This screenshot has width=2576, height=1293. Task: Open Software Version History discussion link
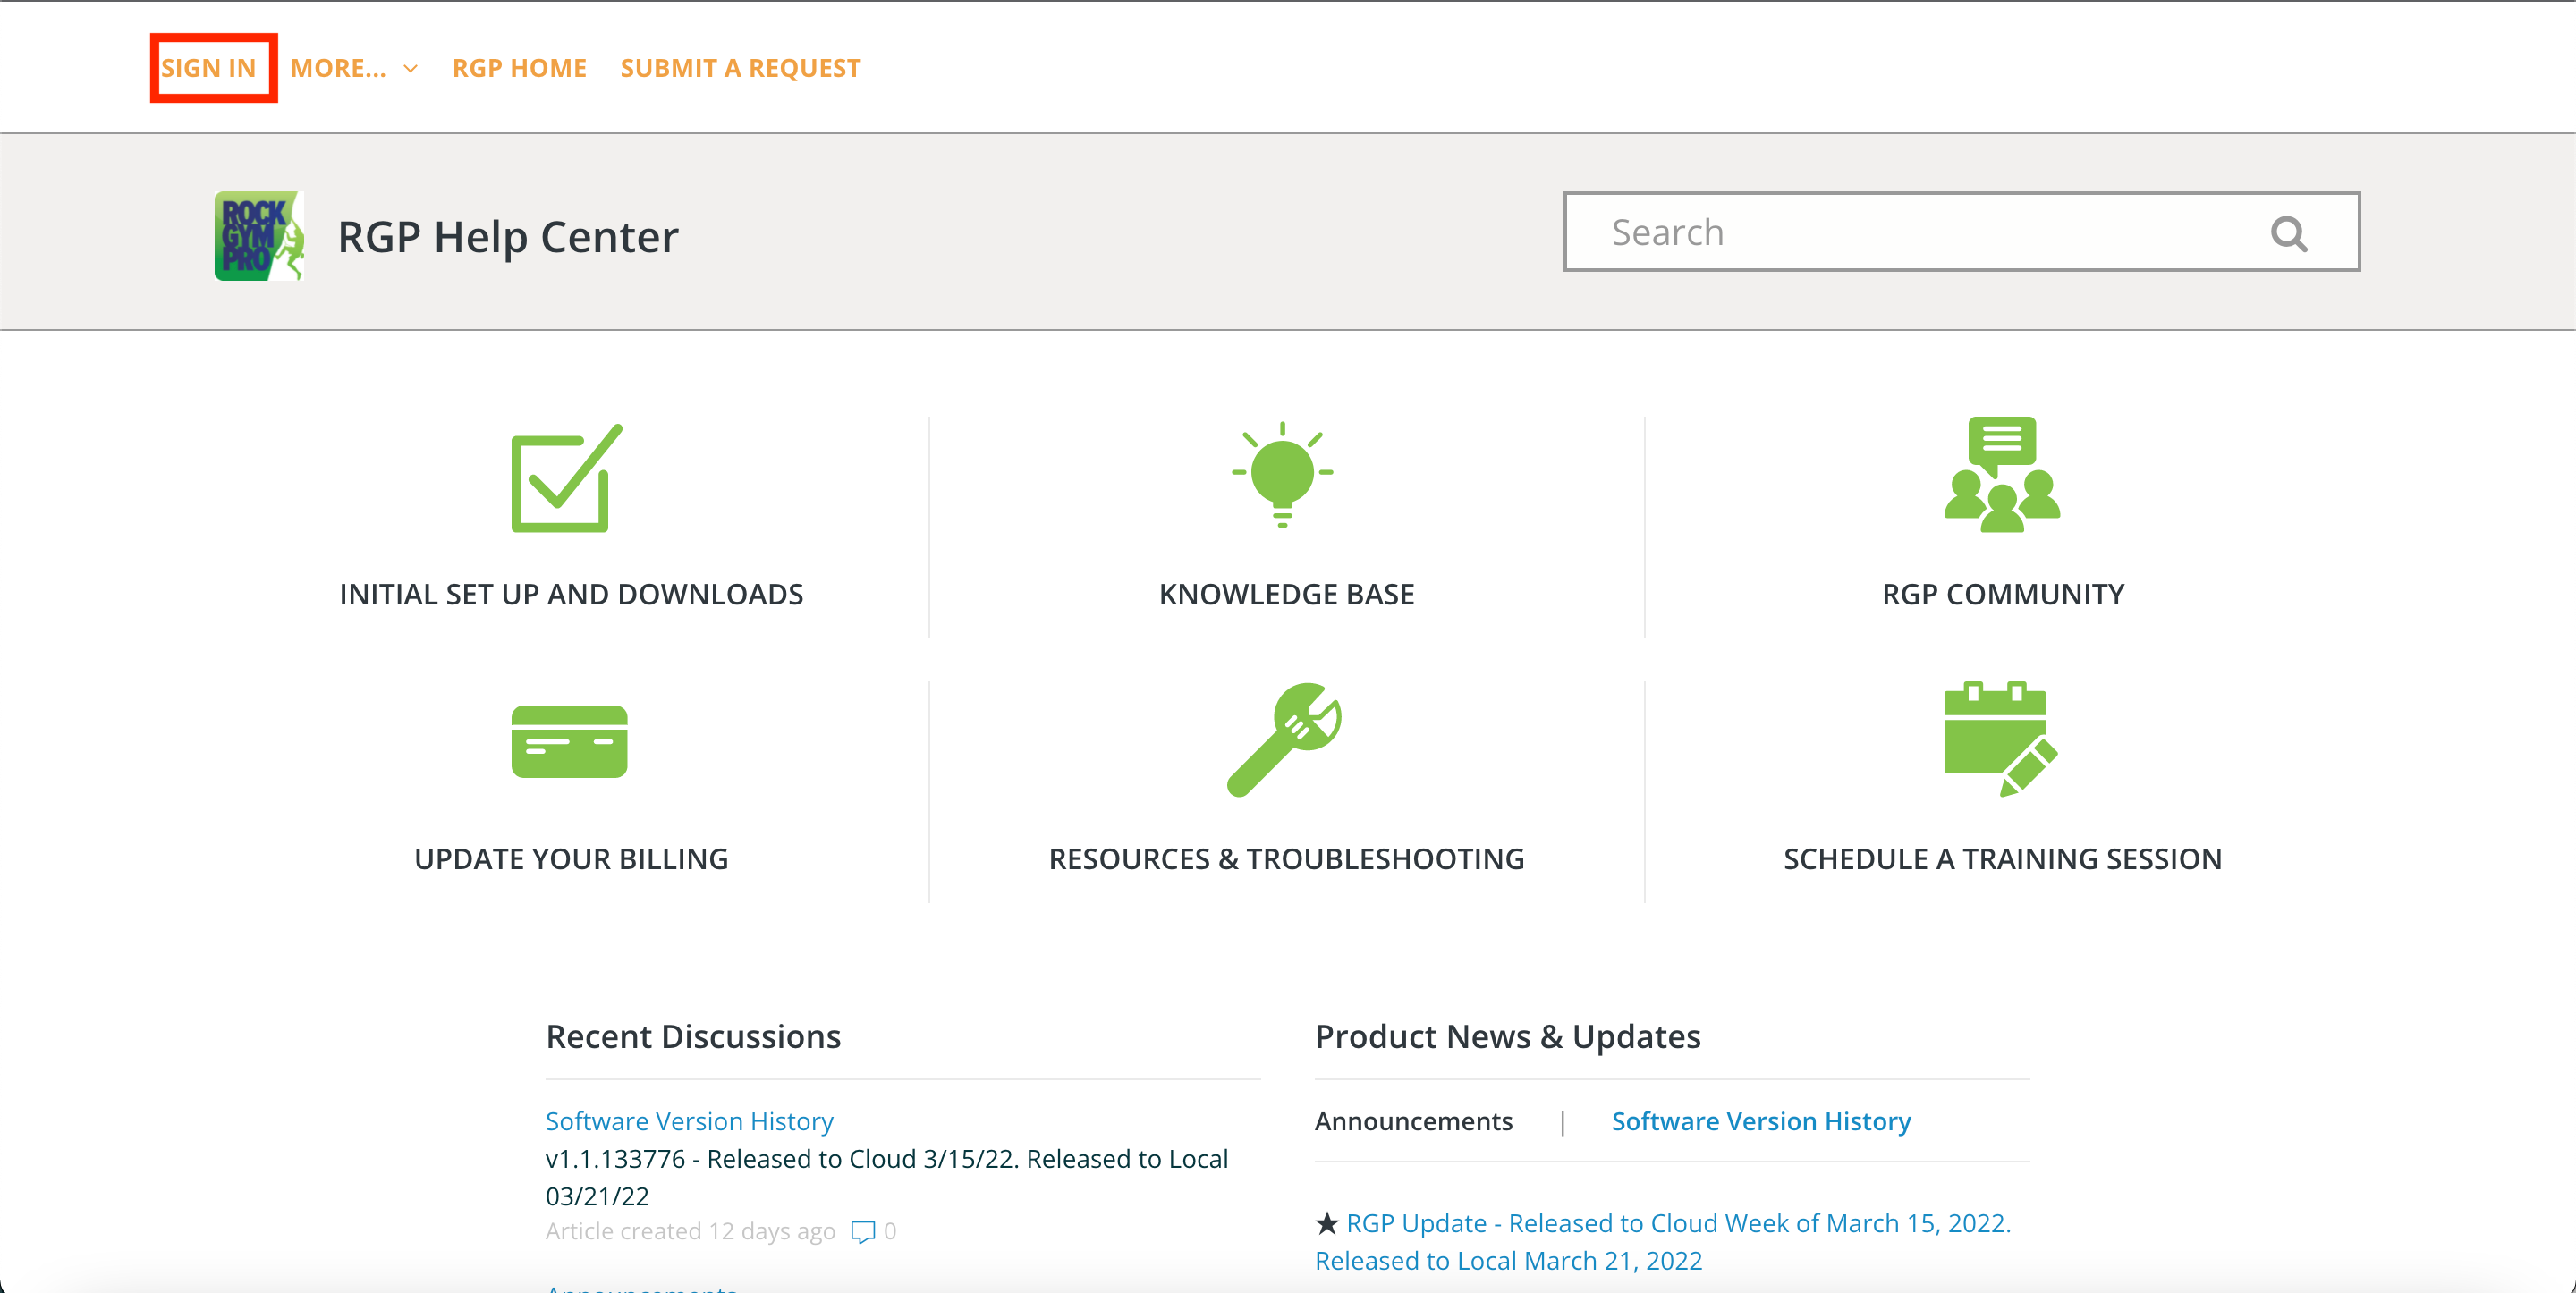pos(689,1121)
